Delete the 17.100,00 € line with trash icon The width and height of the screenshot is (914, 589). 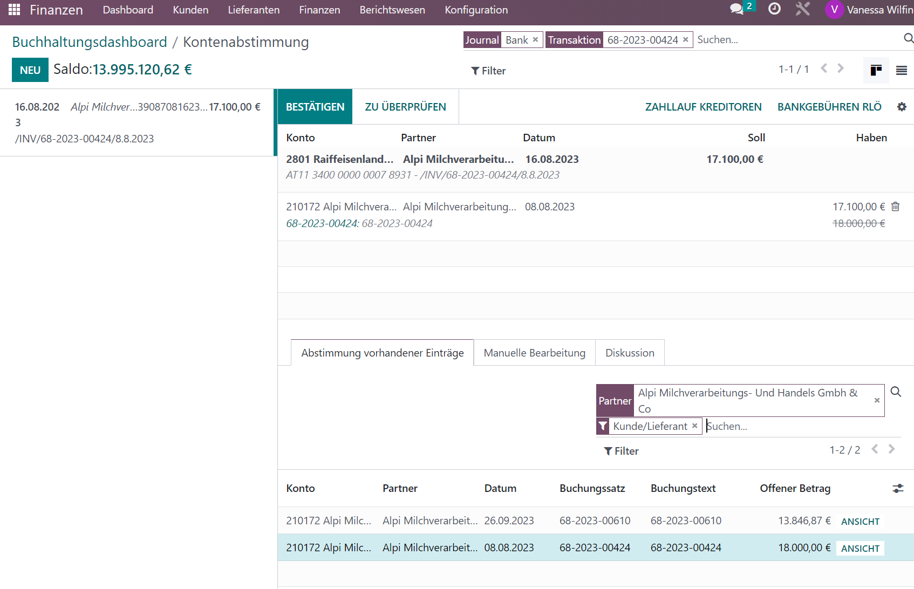[896, 207]
